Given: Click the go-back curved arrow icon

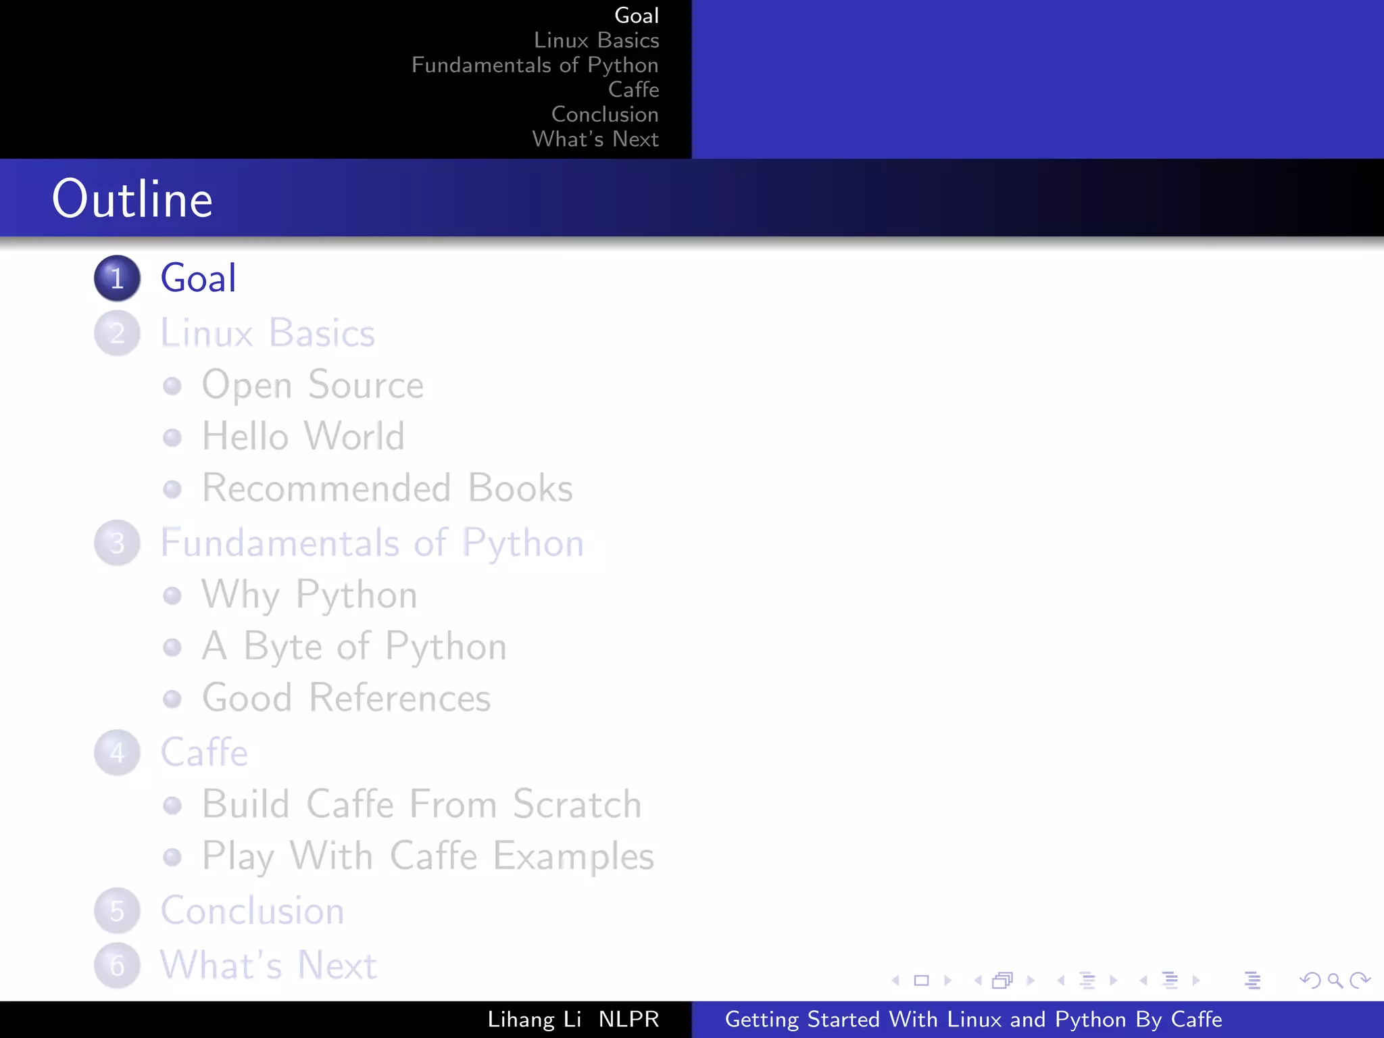Looking at the screenshot, I should [1310, 980].
